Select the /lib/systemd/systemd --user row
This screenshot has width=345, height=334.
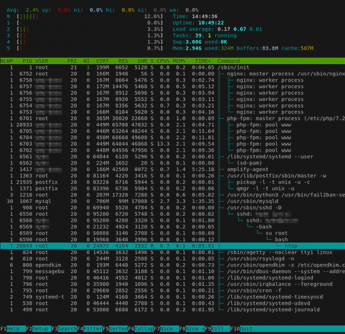(x=172, y=157)
